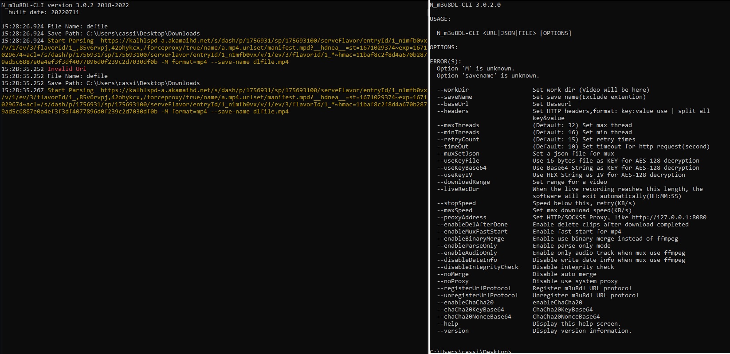Click the command prompt at the bottom right

point(470,351)
